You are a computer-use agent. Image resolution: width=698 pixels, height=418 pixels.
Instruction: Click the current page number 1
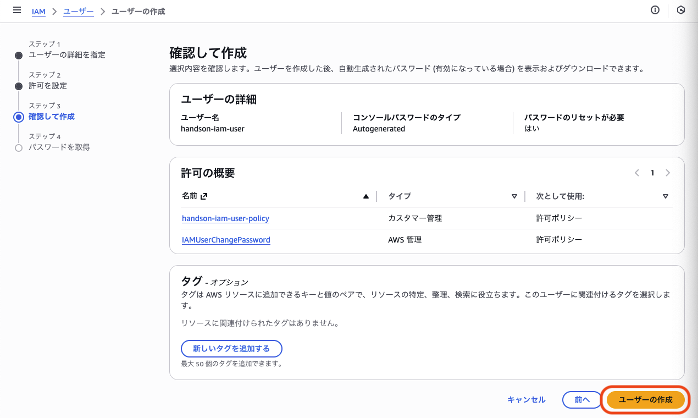[x=652, y=173]
